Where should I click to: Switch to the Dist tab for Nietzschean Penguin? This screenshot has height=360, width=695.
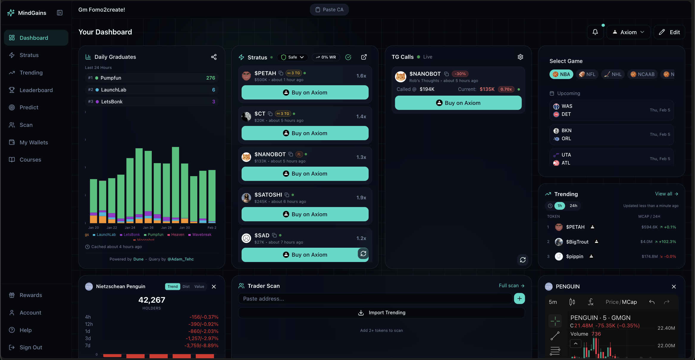click(x=186, y=286)
